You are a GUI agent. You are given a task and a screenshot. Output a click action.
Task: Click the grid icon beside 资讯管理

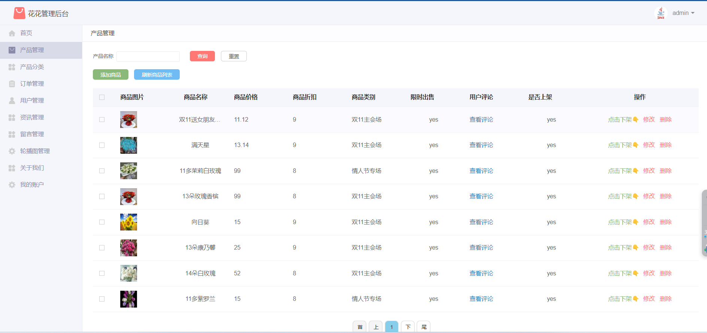(x=12, y=117)
